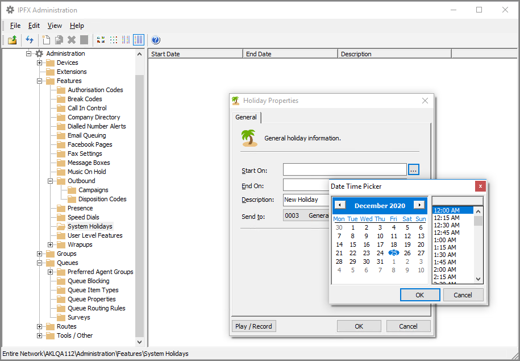Viewport: 520px width, 361px height.
Task: Select December 25 in calendar
Action: tap(394, 253)
